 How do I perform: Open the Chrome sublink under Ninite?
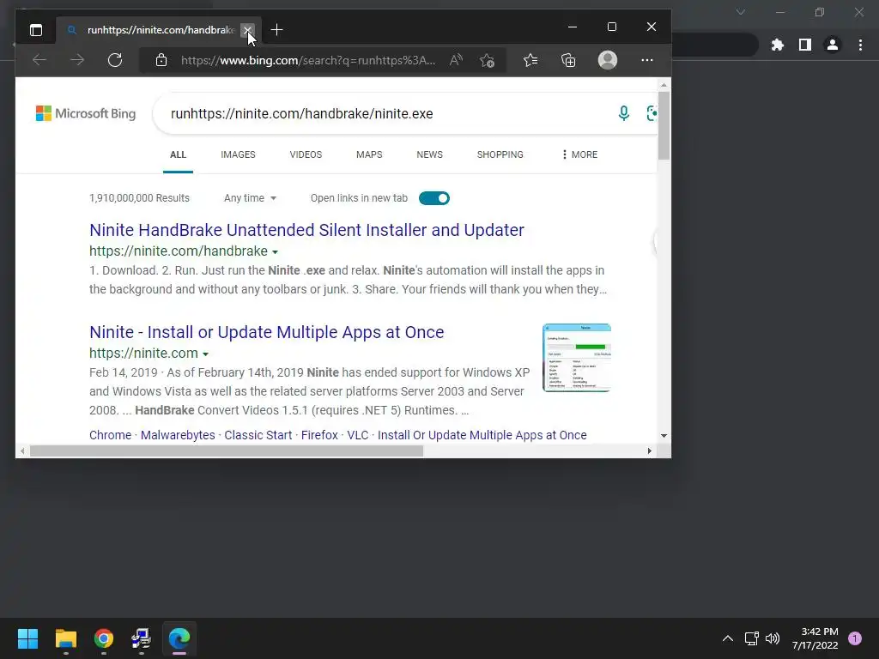tap(110, 435)
